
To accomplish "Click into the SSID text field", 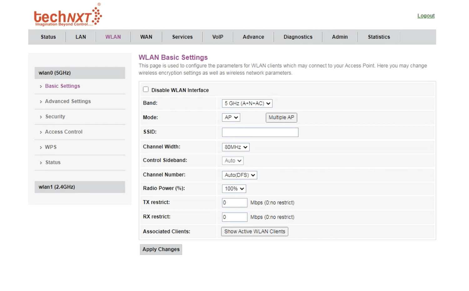I will click(260, 132).
